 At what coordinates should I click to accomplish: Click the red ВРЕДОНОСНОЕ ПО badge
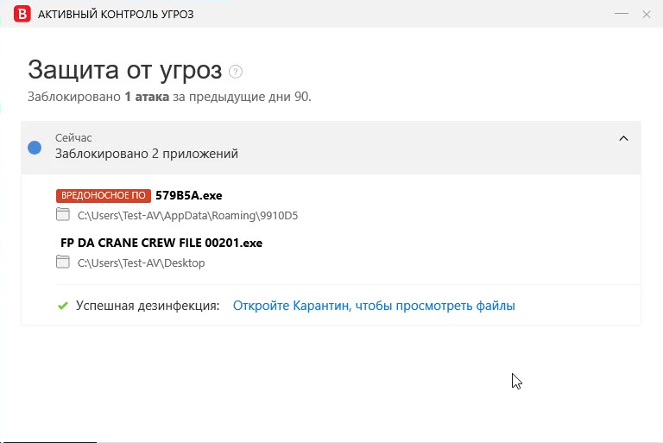point(104,195)
